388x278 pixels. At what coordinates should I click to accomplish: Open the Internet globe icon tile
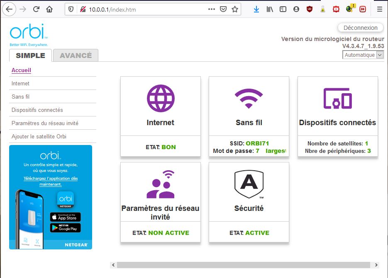(161, 98)
